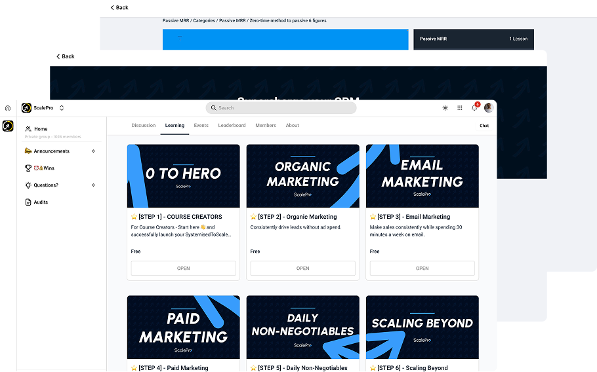This screenshot has width=597, height=372.
Task: Click the Questions? unread count badge
Action: (x=93, y=185)
